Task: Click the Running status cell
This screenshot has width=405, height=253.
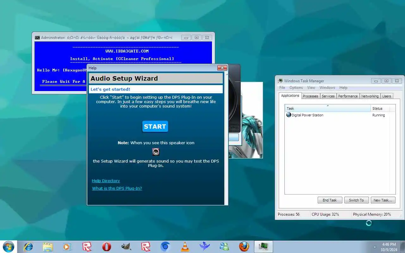Action: click(x=378, y=115)
